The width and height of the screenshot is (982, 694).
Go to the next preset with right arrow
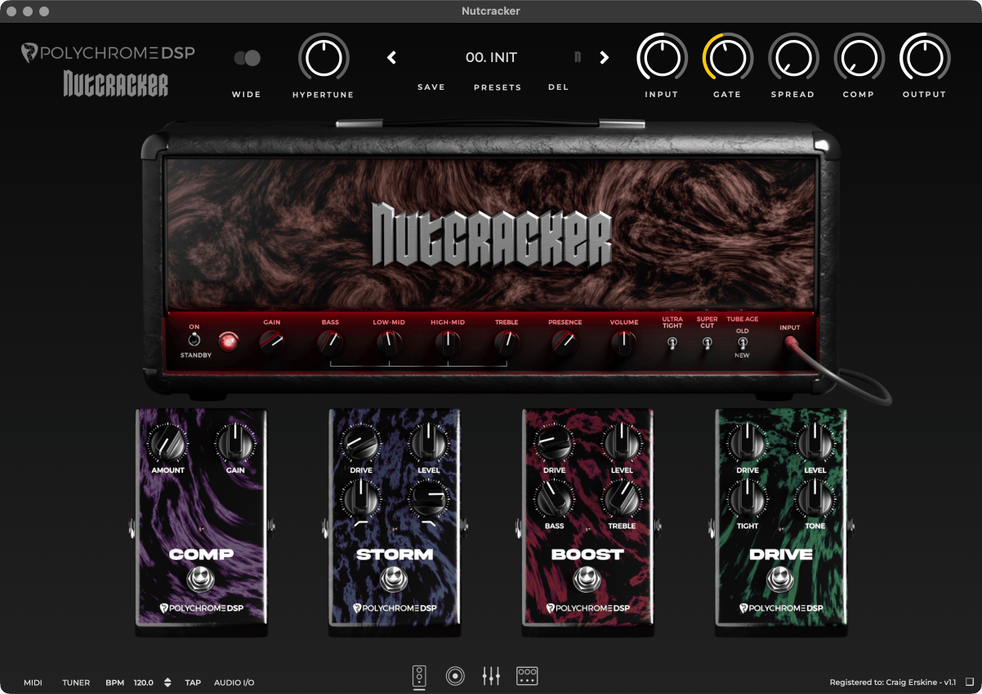(605, 57)
